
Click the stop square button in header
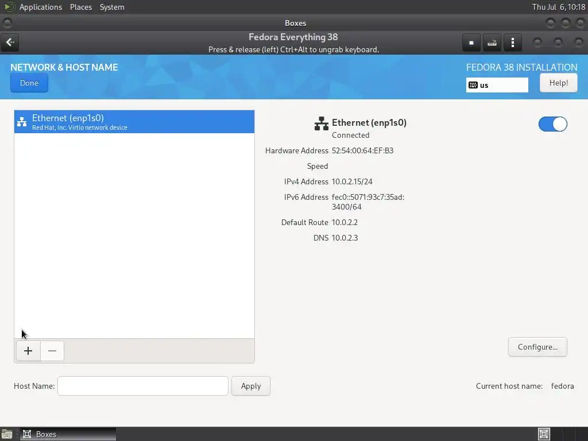[x=471, y=42]
